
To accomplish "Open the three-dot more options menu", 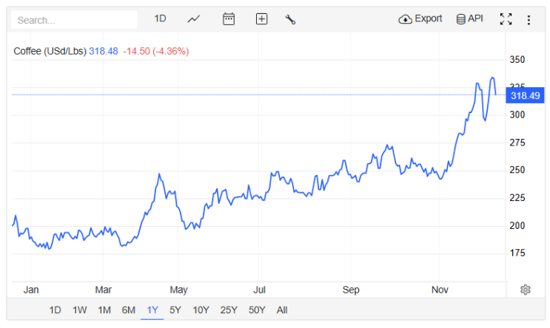I will point(529,20).
